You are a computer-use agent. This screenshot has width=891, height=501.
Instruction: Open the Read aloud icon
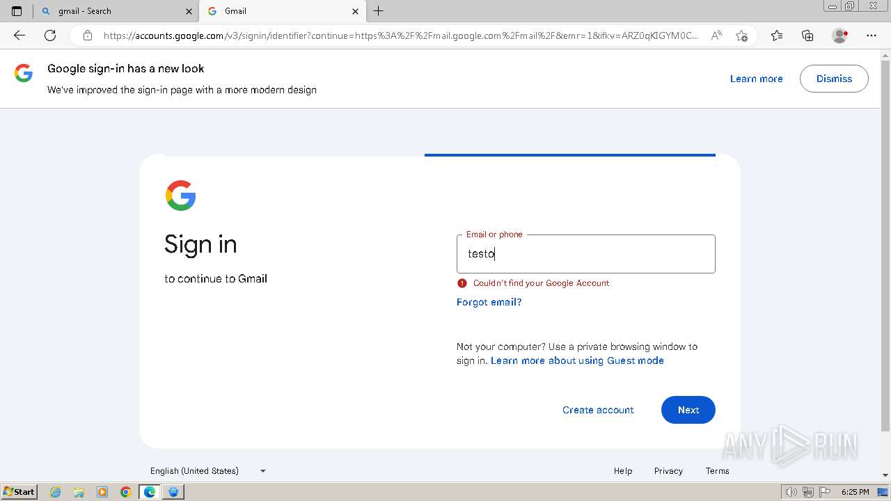point(716,35)
